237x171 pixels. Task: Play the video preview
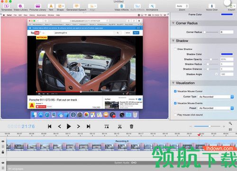(x=69, y=126)
